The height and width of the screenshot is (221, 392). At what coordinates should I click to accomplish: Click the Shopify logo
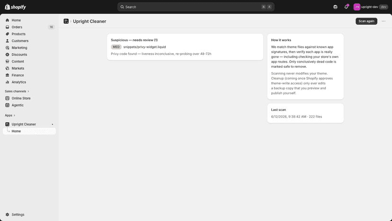(x=15, y=7)
